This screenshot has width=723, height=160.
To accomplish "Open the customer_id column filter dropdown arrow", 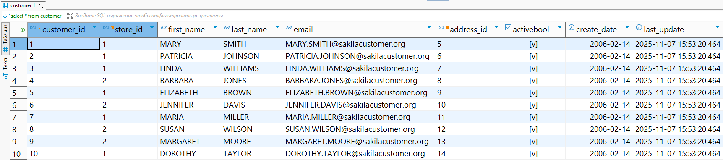I will (x=94, y=27).
